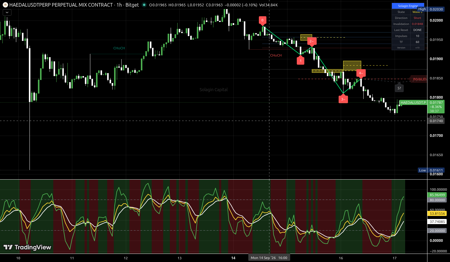Click the Solagin Engine table header

click(408, 6)
